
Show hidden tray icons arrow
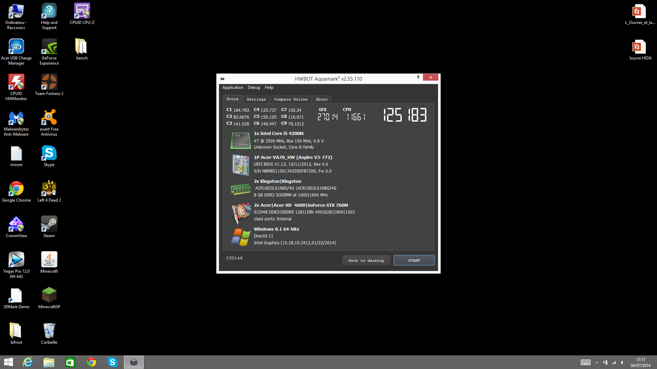click(597, 363)
